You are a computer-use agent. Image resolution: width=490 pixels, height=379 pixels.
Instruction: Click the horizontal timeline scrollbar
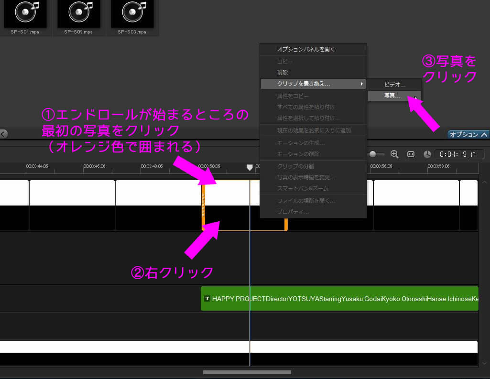pyautogui.click(x=247, y=372)
